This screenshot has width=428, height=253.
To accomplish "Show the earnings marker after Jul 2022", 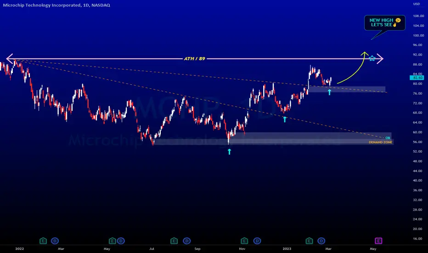I will 174,241.
